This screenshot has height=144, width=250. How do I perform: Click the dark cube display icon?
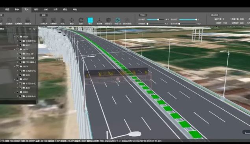pos(109,20)
